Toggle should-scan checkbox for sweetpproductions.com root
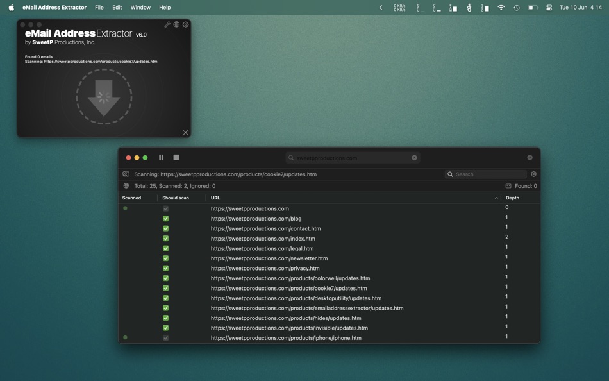The height and width of the screenshot is (381, 609). point(166,208)
